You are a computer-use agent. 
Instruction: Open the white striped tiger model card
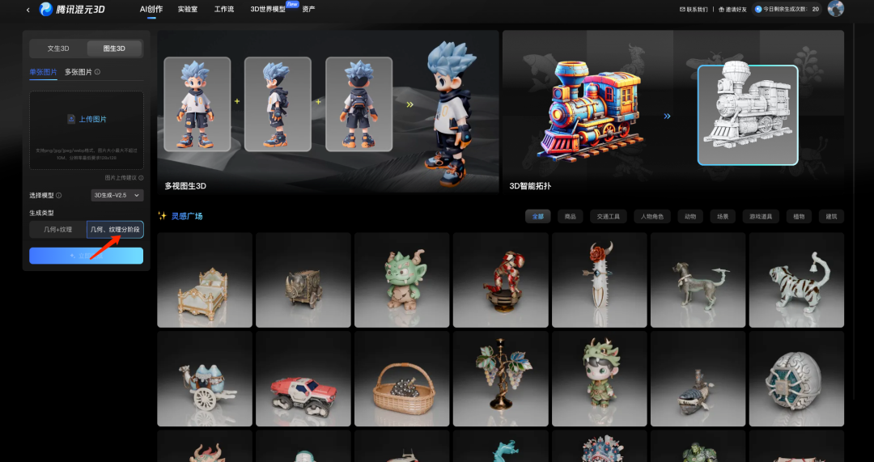[796, 280]
